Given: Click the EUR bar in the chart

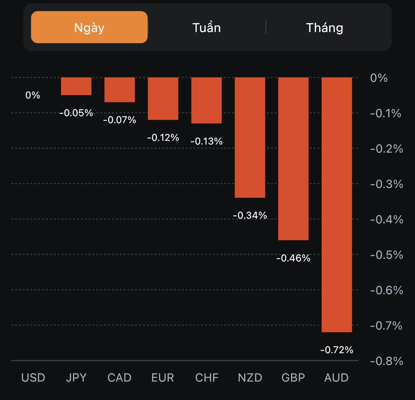Looking at the screenshot, I should [x=163, y=98].
